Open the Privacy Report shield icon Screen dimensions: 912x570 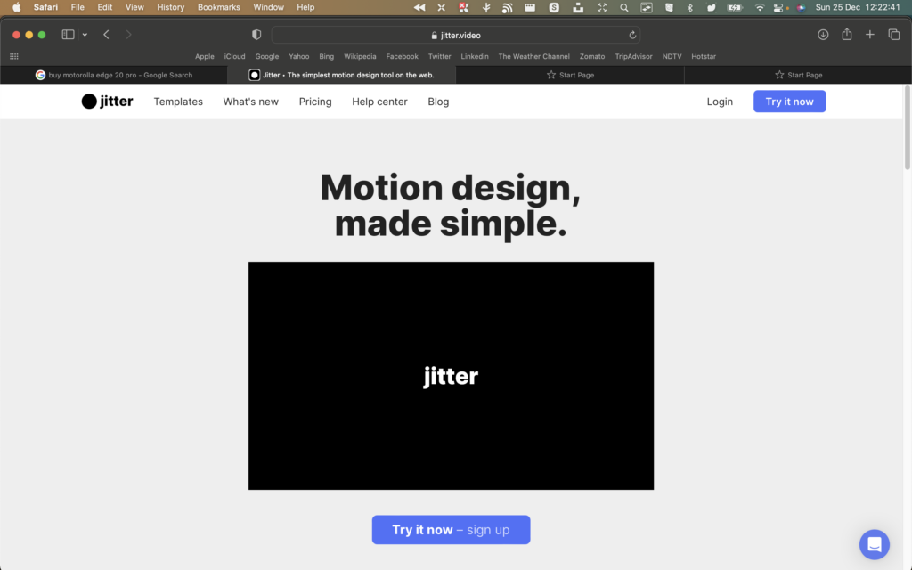click(256, 34)
